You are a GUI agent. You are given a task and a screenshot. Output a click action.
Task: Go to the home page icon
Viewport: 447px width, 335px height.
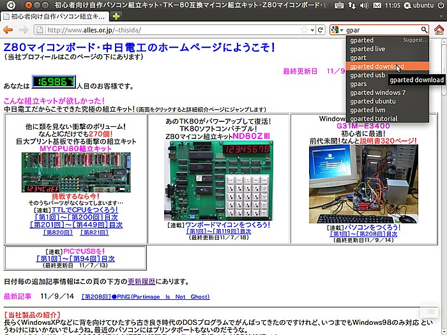point(439,29)
